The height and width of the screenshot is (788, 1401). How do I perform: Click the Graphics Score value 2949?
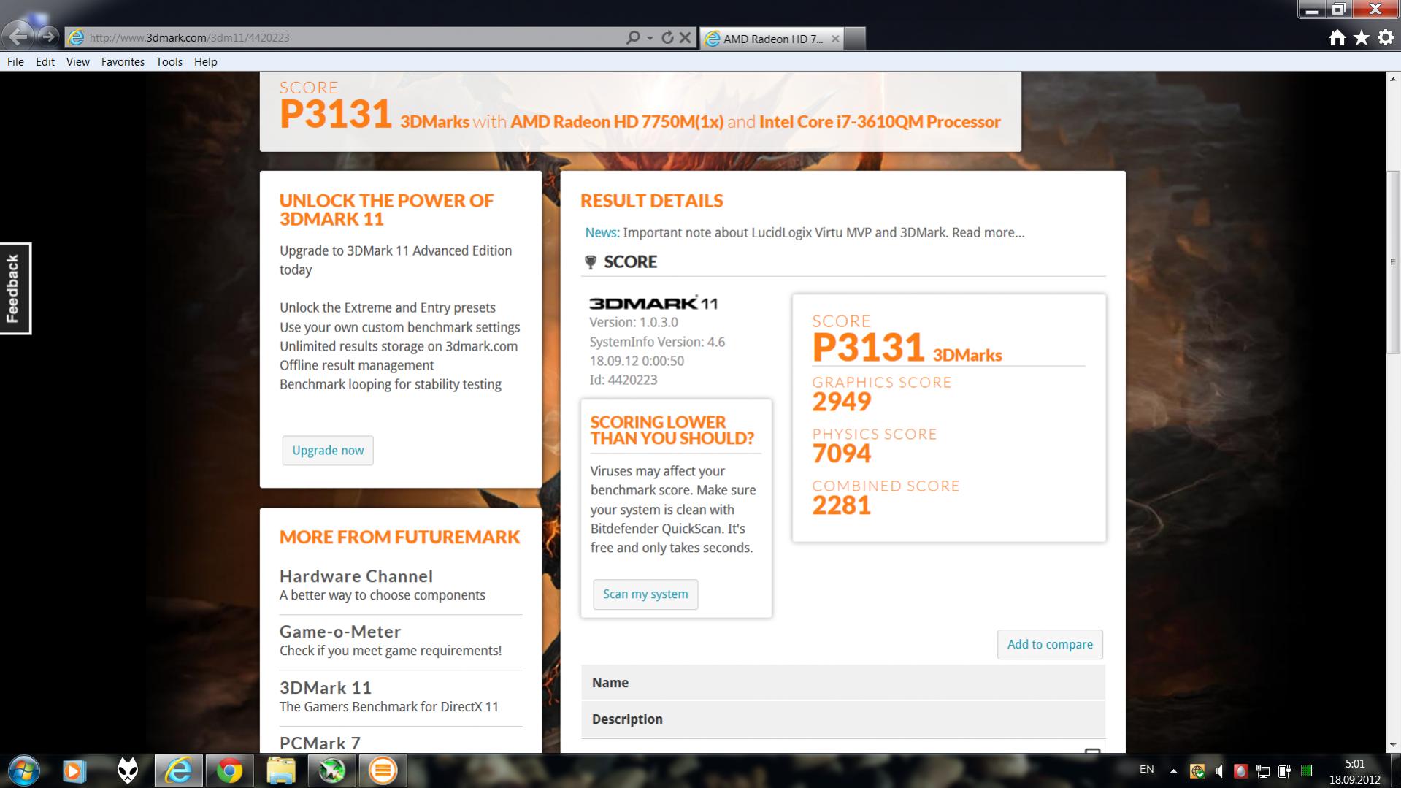tap(842, 402)
